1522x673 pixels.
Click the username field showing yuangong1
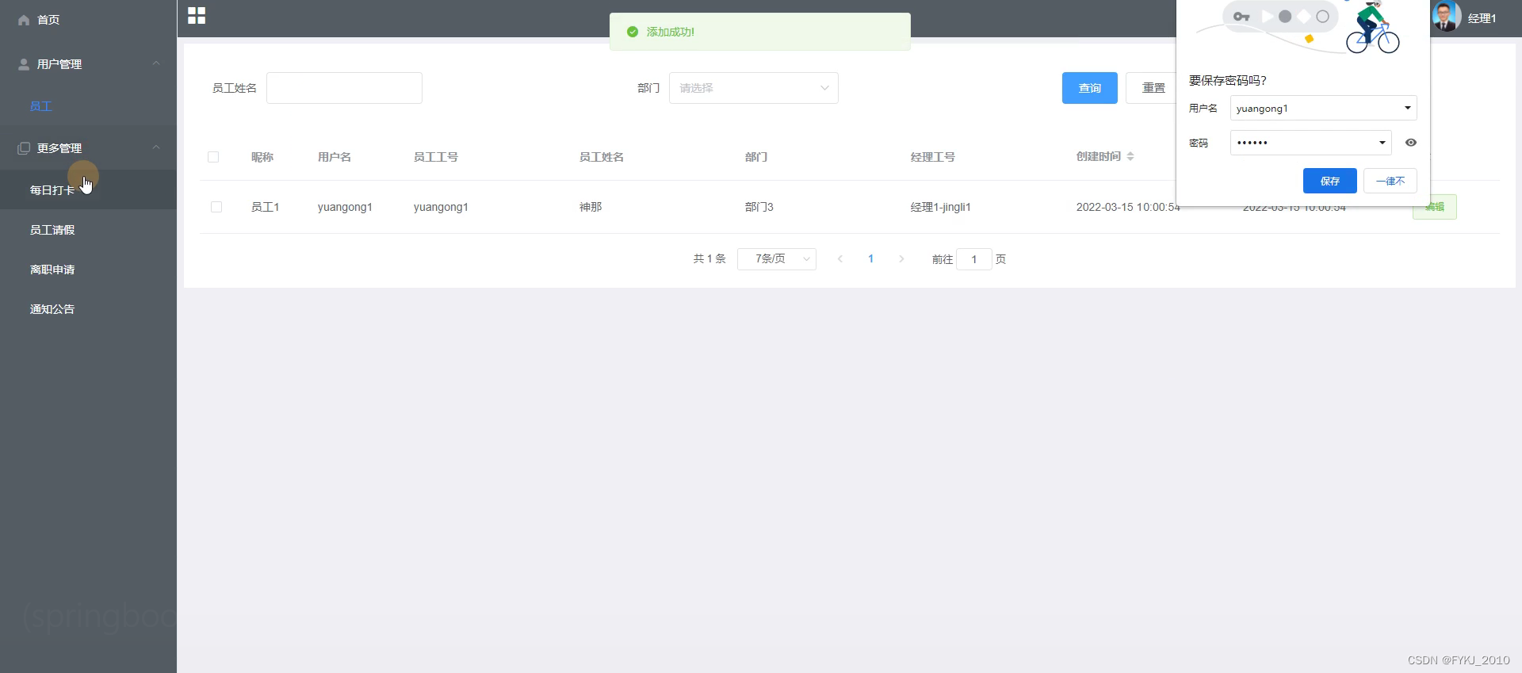(1324, 108)
